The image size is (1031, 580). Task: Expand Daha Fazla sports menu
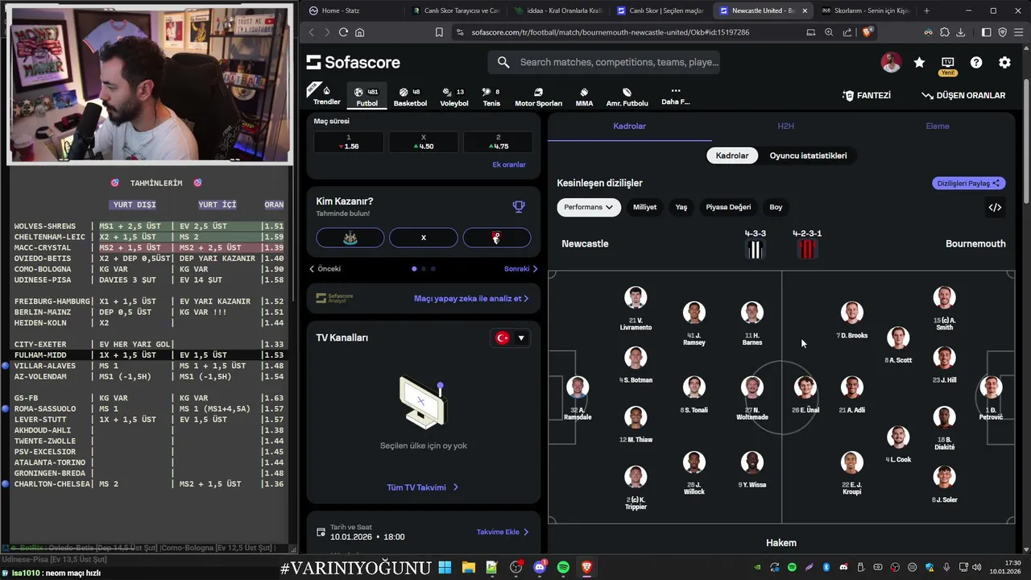(675, 96)
